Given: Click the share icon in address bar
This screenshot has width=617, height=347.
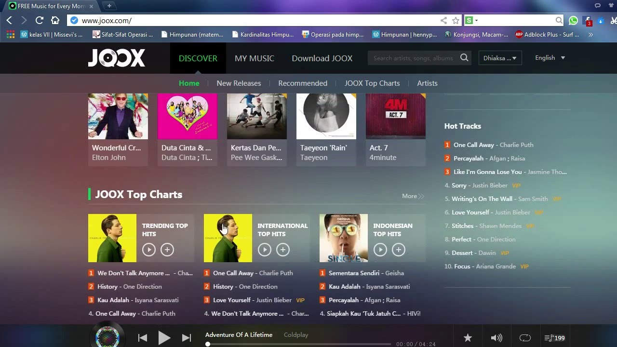Looking at the screenshot, I should point(443,20).
